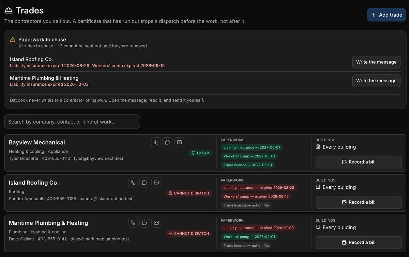Write the message for Maritime Plumbing & Heating

pos(376,81)
